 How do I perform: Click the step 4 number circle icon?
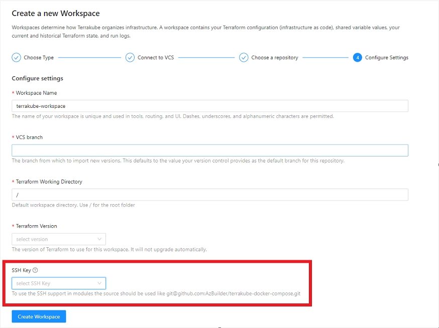click(x=357, y=58)
